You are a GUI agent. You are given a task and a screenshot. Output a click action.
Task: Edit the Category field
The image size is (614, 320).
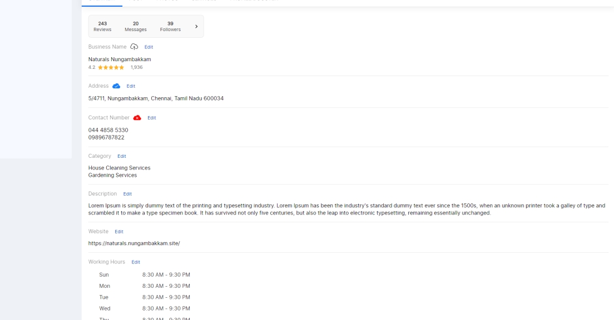click(122, 156)
